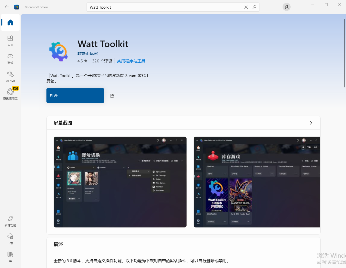
Task: Click the 全新的 3.0 版本 description line
Action: pos(141,261)
